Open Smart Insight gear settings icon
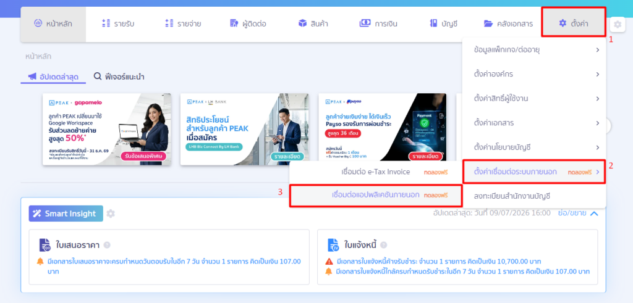 (111, 214)
